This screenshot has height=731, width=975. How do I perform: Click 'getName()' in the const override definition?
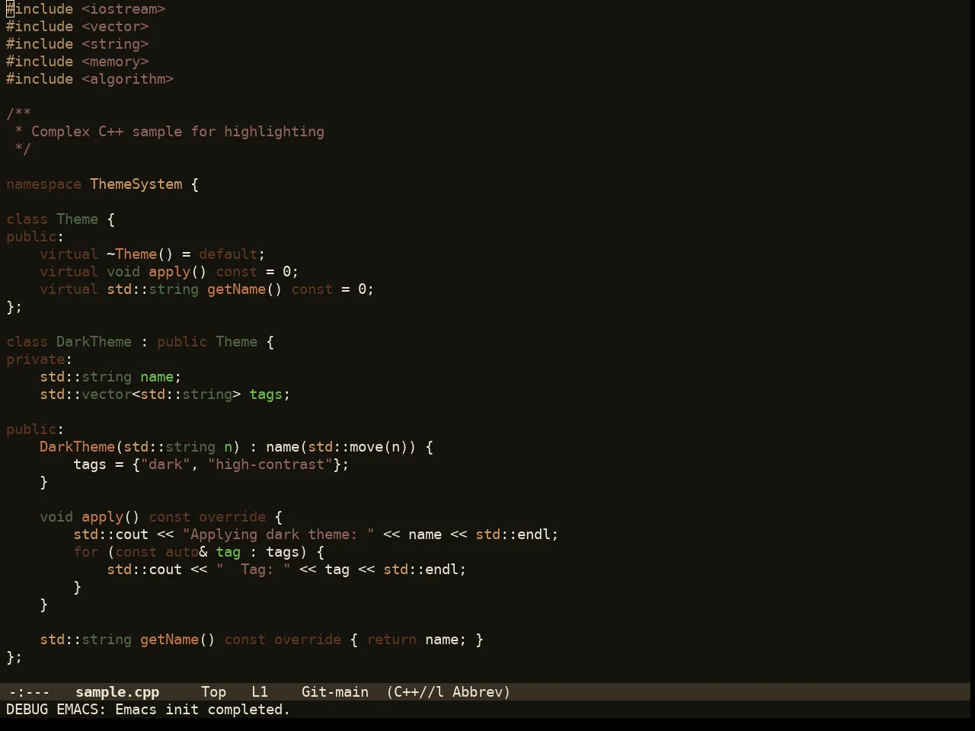[x=177, y=640]
